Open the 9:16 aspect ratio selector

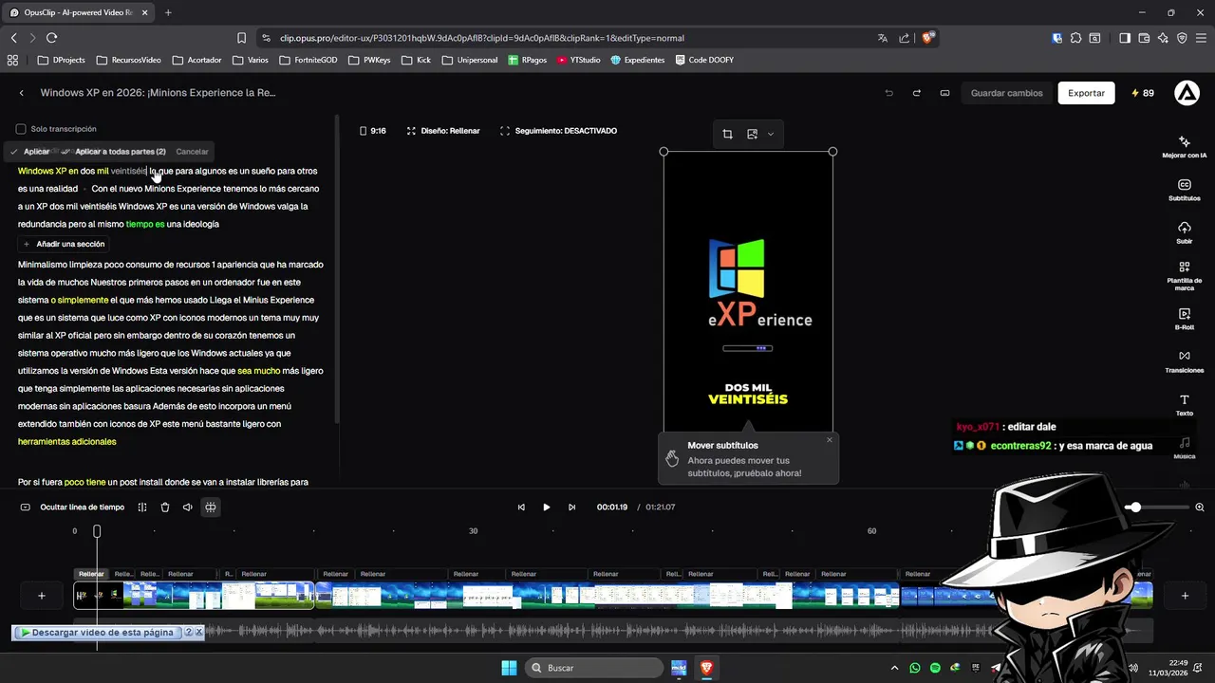pos(372,131)
